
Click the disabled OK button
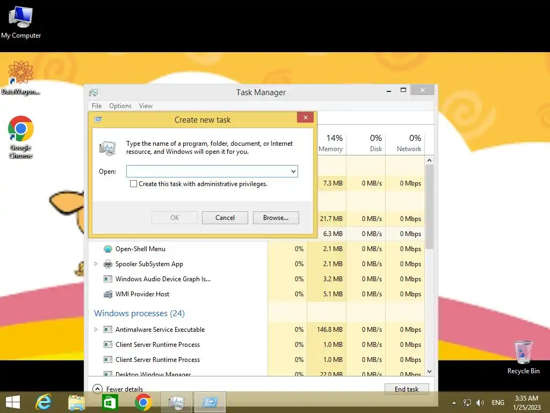[x=175, y=218]
